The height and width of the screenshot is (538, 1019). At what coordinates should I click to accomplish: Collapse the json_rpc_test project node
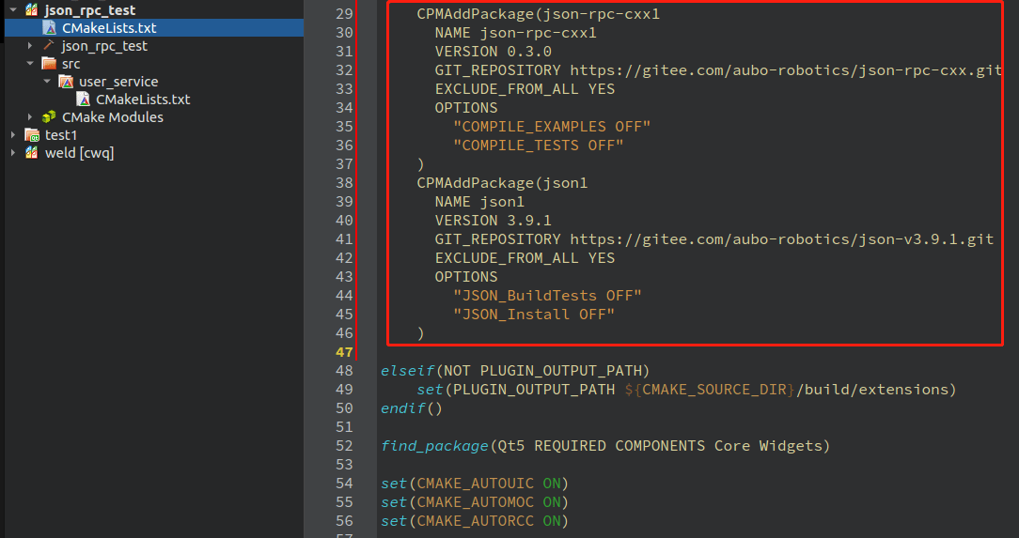click(13, 9)
